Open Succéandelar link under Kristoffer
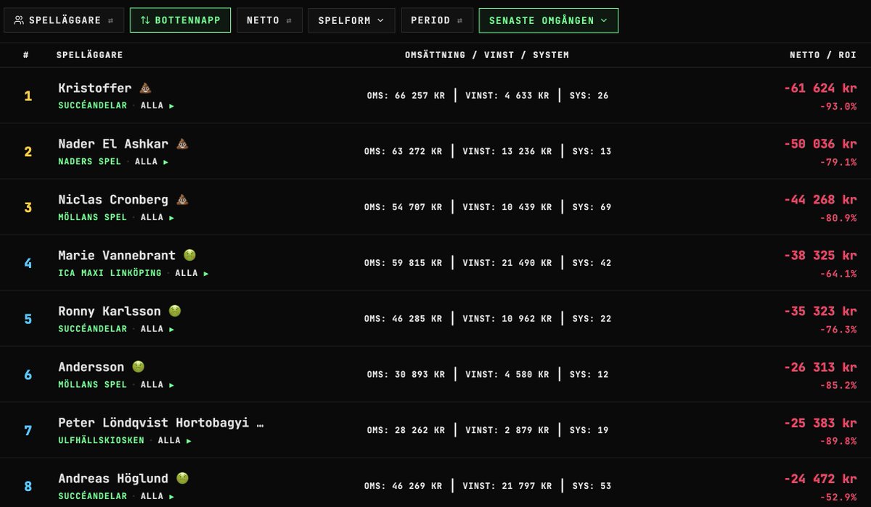 [93, 106]
